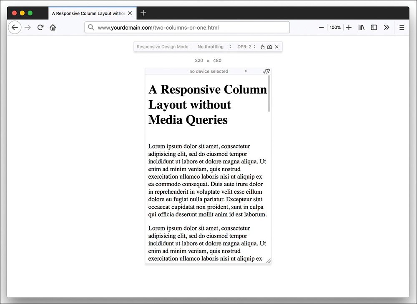Image resolution: width=417 pixels, height=304 pixels.
Task: Open the Library panel
Action: click(x=361, y=27)
